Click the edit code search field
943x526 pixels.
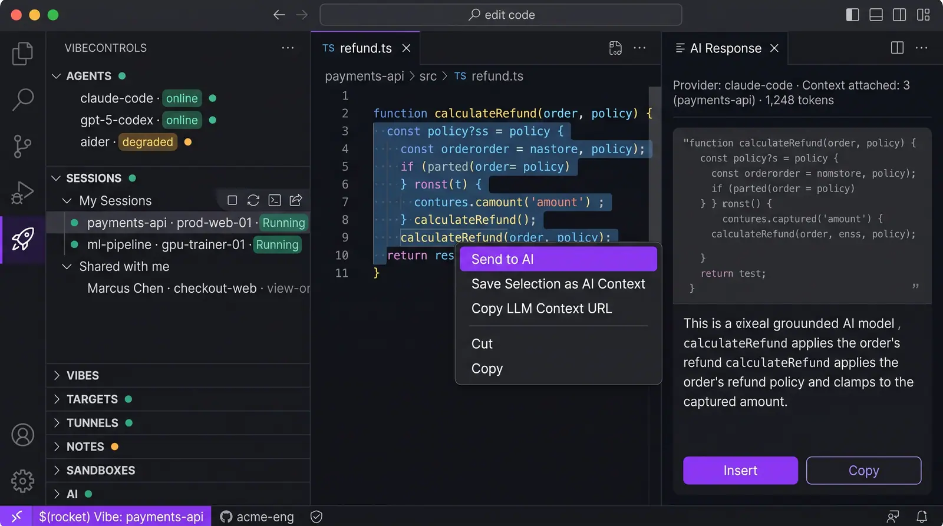[x=500, y=15]
